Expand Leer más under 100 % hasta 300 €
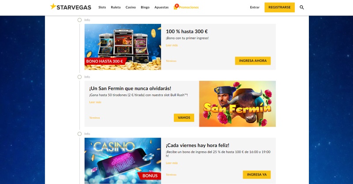This screenshot has height=184, width=353. point(172,45)
